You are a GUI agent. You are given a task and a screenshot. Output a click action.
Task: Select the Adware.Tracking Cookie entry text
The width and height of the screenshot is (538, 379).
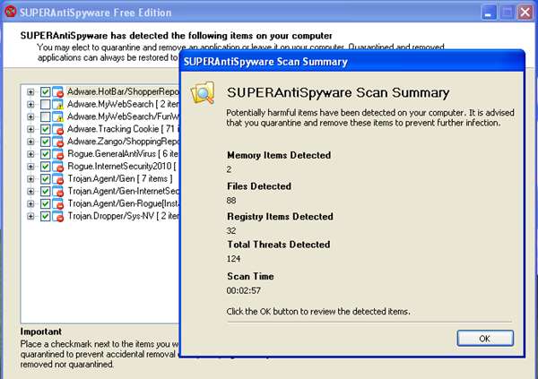(123, 129)
